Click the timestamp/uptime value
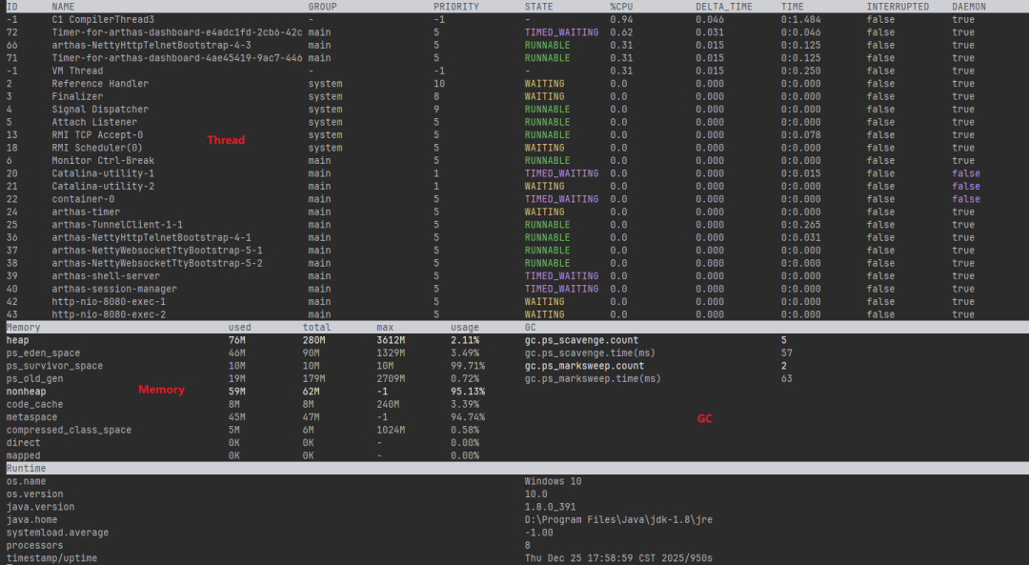 (618, 557)
